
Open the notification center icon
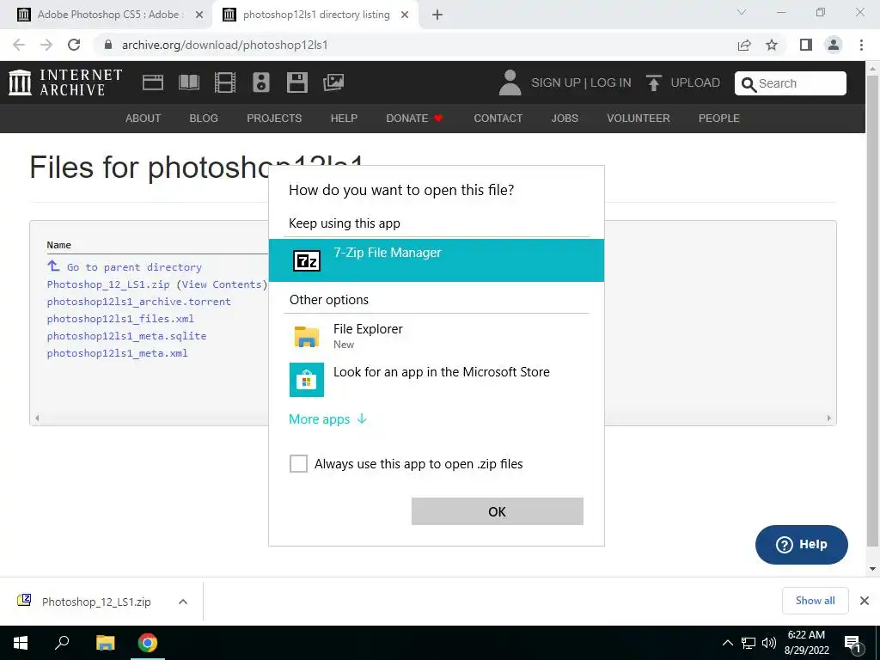click(x=852, y=643)
